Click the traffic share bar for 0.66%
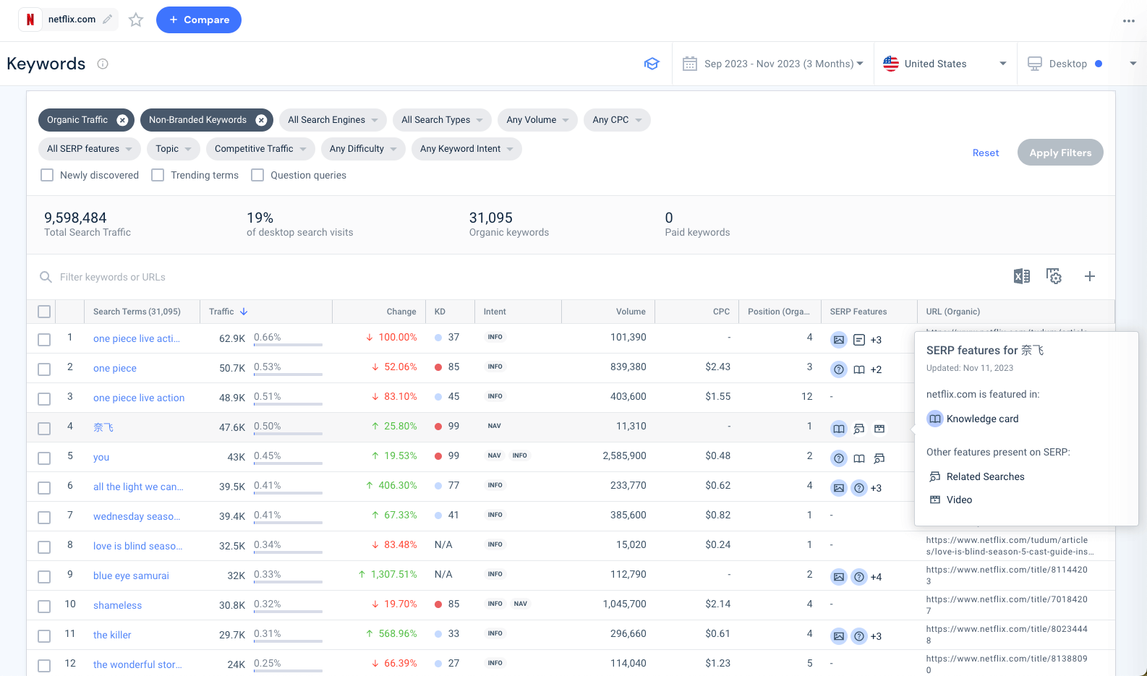Image resolution: width=1147 pixels, height=676 pixels. [x=288, y=344]
